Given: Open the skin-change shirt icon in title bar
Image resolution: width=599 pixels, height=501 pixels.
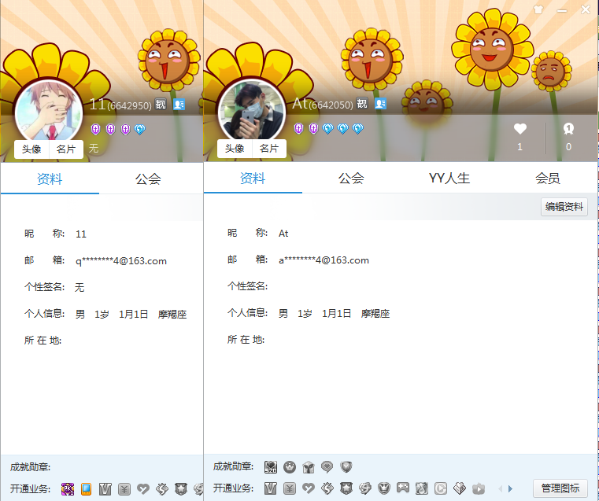Looking at the screenshot, I should pyautogui.click(x=538, y=9).
